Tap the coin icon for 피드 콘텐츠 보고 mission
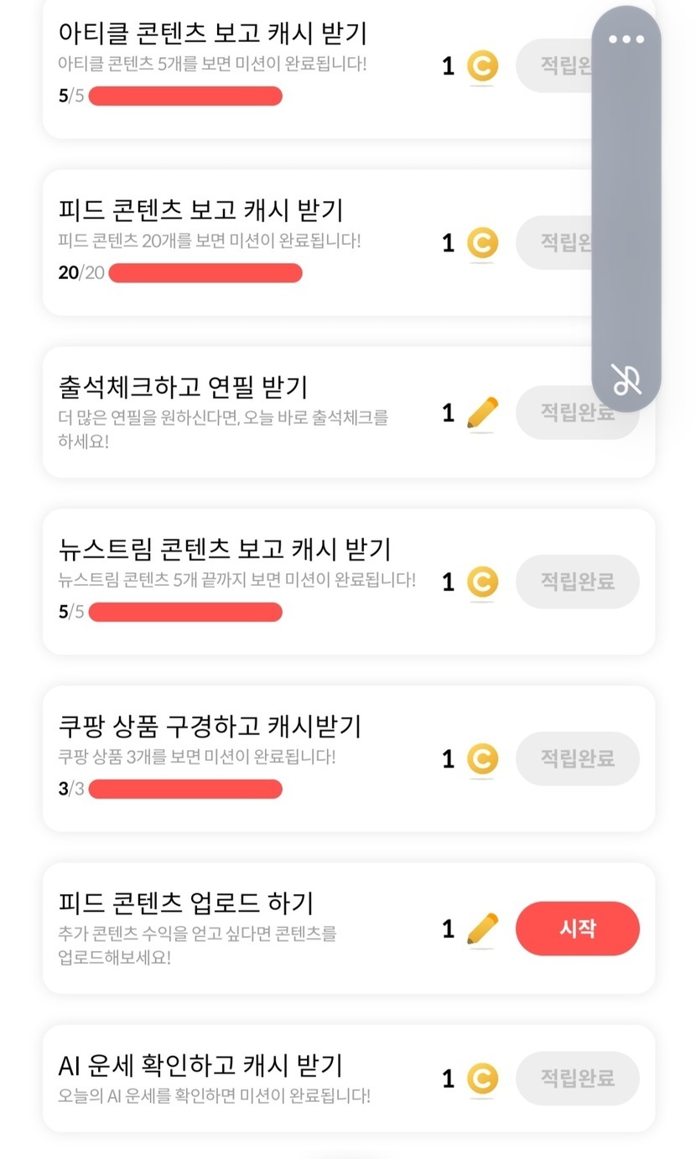This screenshot has width=696, height=1159. (482, 243)
